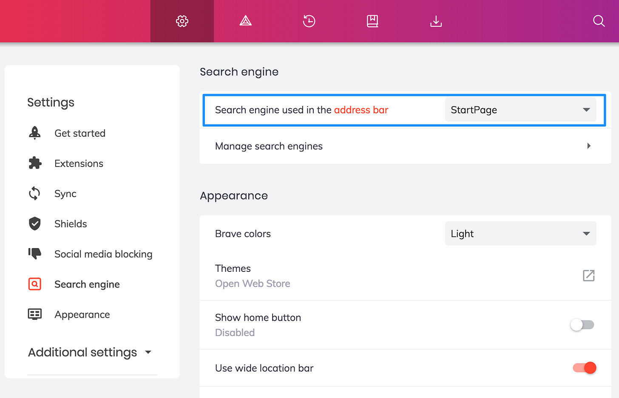Go to Sync settings
This screenshot has width=619, height=398.
pyautogui.click(x=65, y=194)
